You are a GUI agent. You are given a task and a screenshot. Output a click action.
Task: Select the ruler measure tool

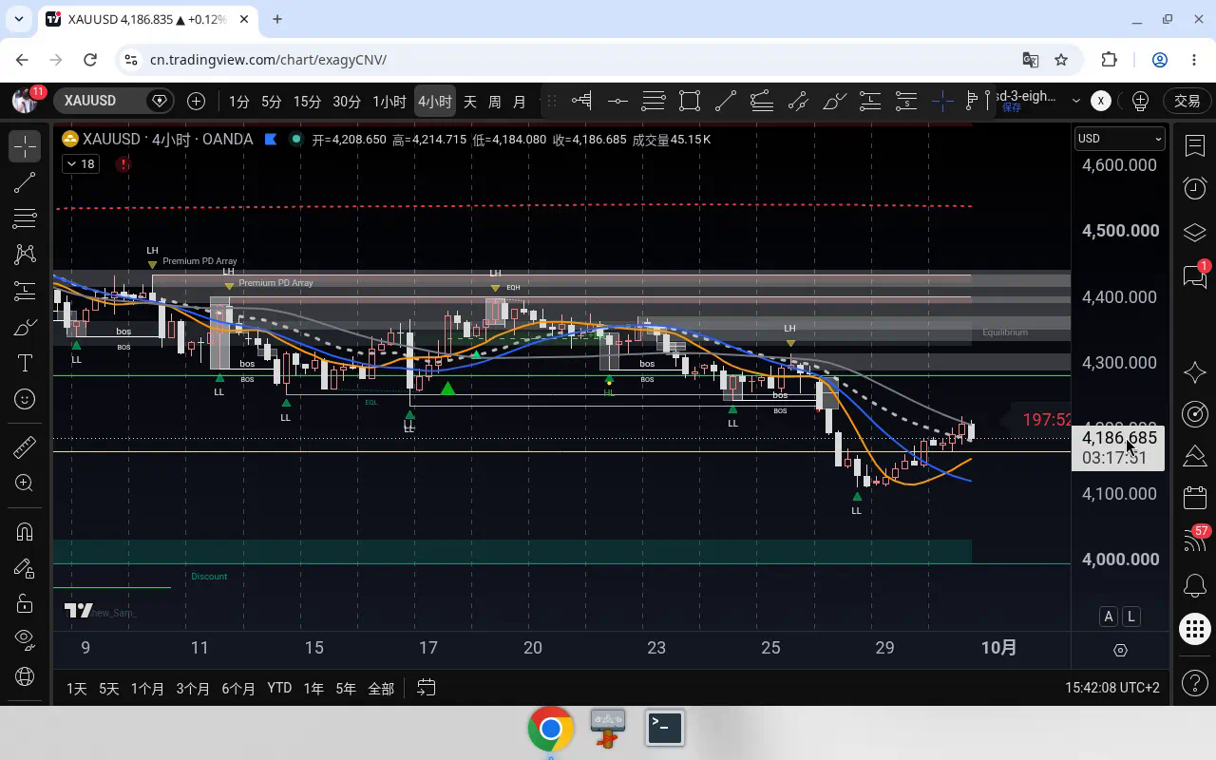tap(25, 446)
